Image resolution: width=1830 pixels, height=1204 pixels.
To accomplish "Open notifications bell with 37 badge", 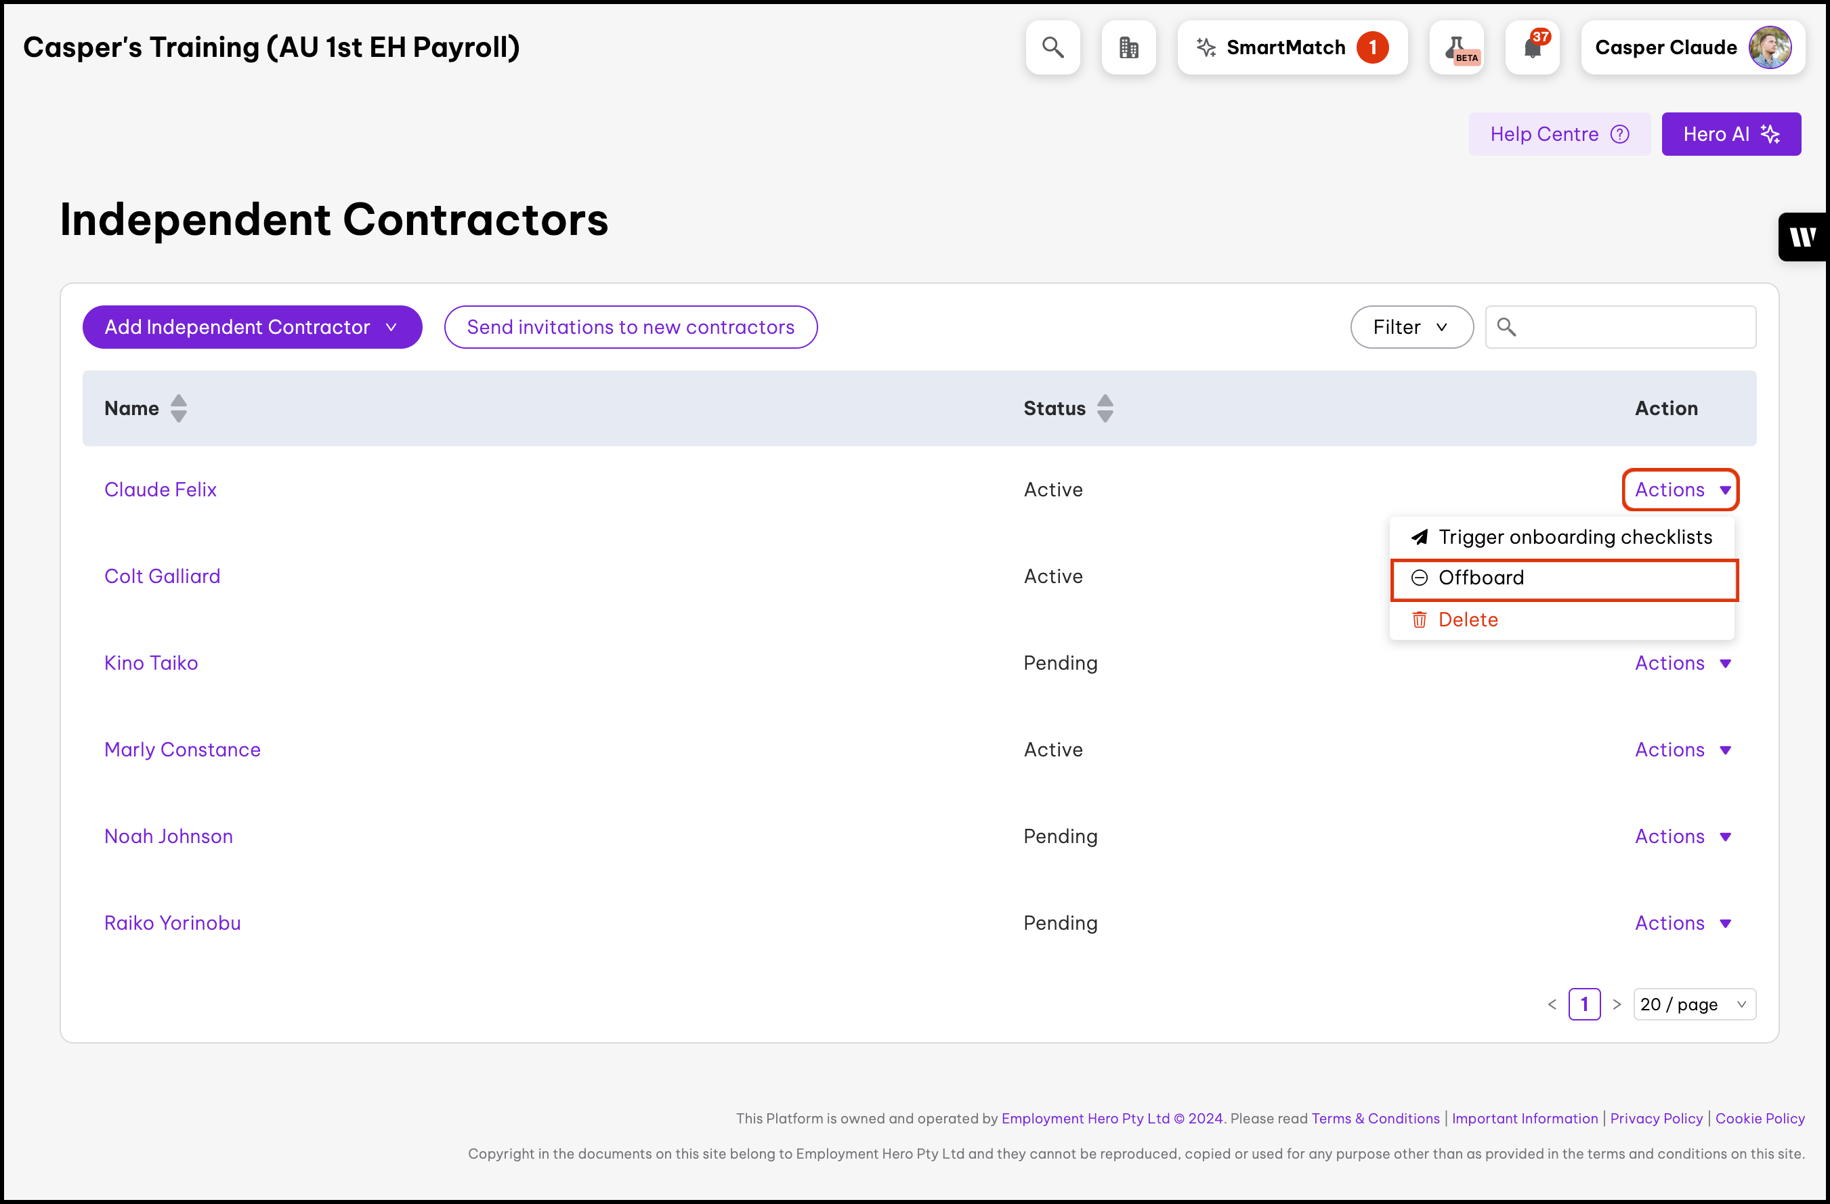I will pos(1533,47).
